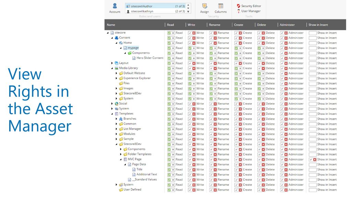
Task: Click the Additional Text field icon
Action: 134,174
